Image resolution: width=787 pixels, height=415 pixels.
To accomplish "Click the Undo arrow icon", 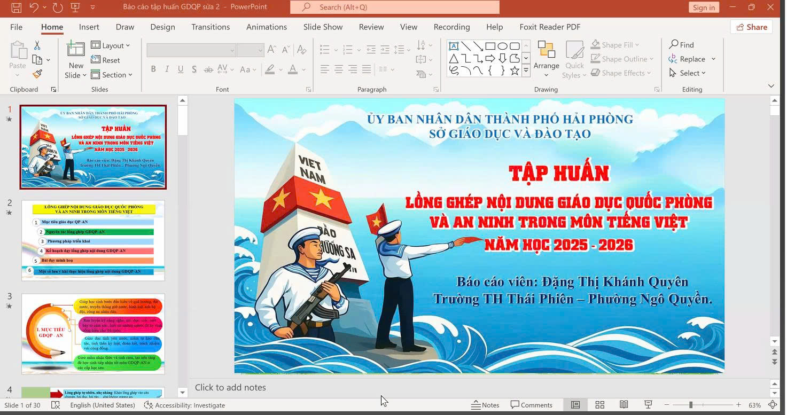I will pos(34,7).
